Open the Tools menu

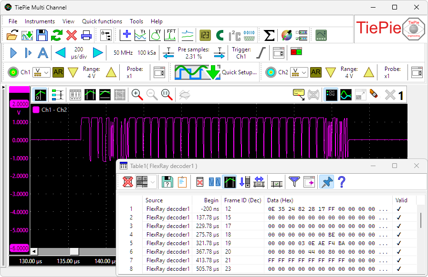[x=136, y=21]
